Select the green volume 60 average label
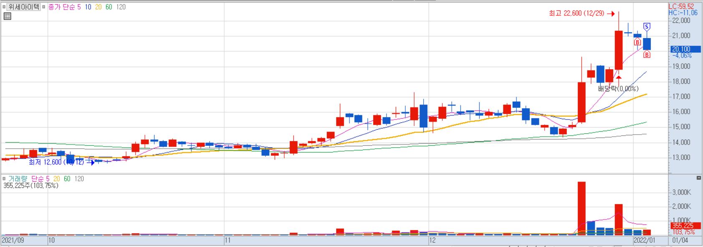This screenshot has width=703, height=247. 67,179
